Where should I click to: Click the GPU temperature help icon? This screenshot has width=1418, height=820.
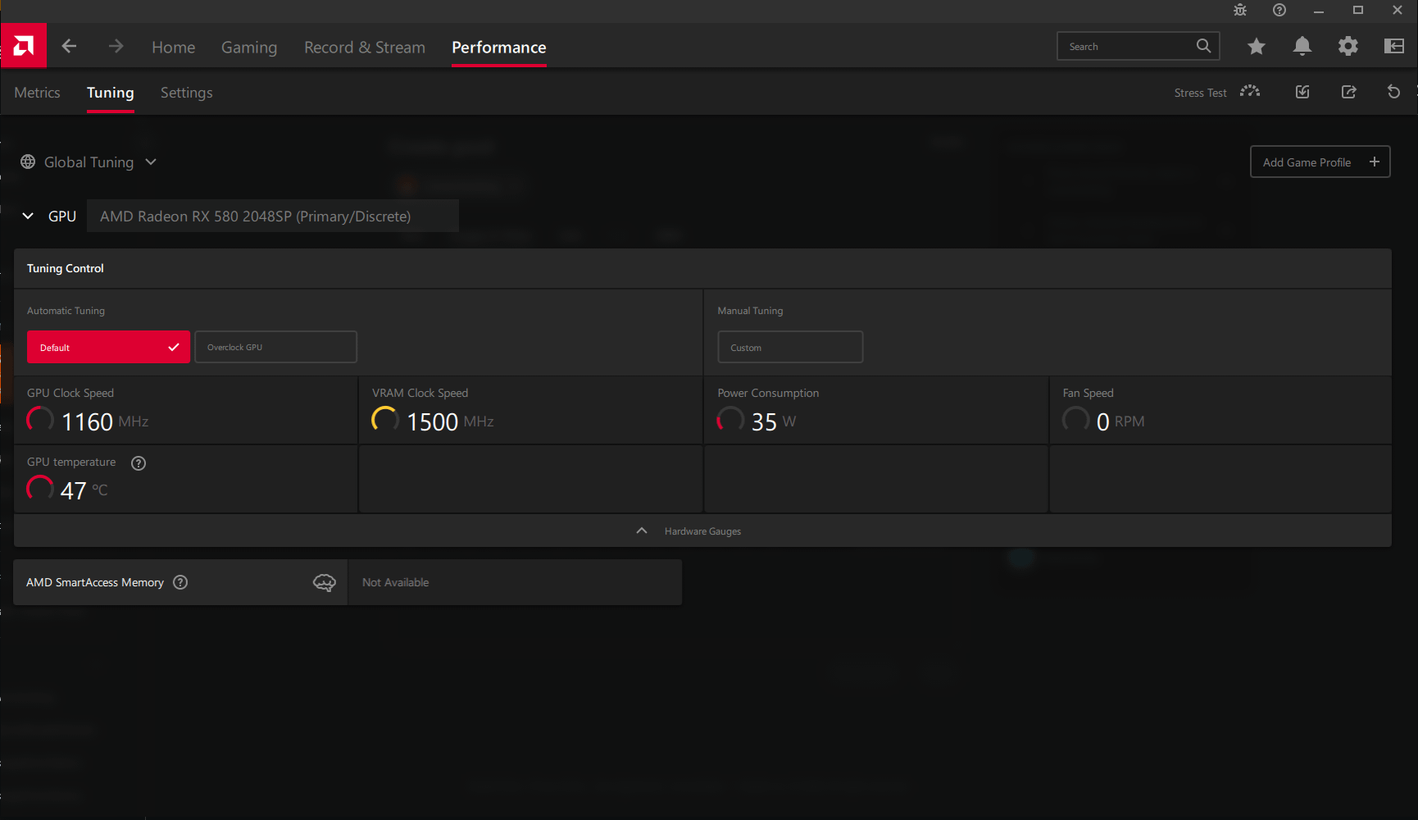click(139, 463)
